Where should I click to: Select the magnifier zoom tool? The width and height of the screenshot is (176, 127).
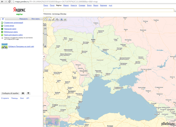click(x=50, y=19)
